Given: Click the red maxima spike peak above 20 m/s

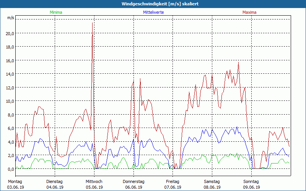Looking at the screenshot, I should 92,23.
